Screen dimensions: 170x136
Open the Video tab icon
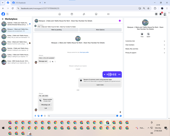click(72, 14)
